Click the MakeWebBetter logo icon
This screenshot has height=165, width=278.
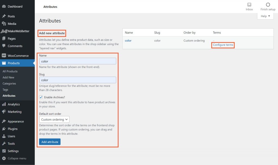coord(4,31)
